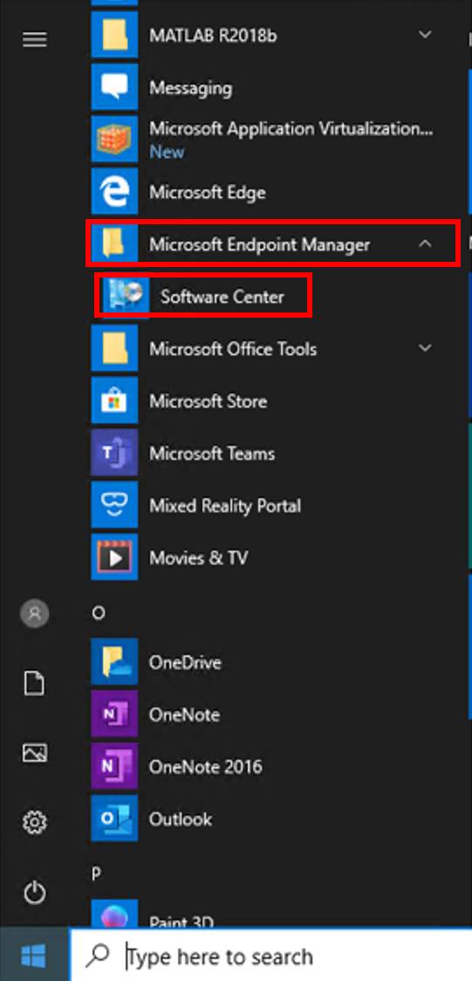
Task: Select the Microsoft Store label
Action: point(208,401)
